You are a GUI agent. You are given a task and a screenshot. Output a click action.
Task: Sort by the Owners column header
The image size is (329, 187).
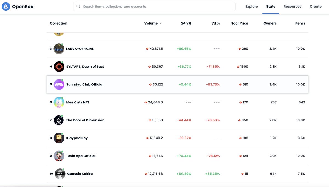click(x=270, y=23)
